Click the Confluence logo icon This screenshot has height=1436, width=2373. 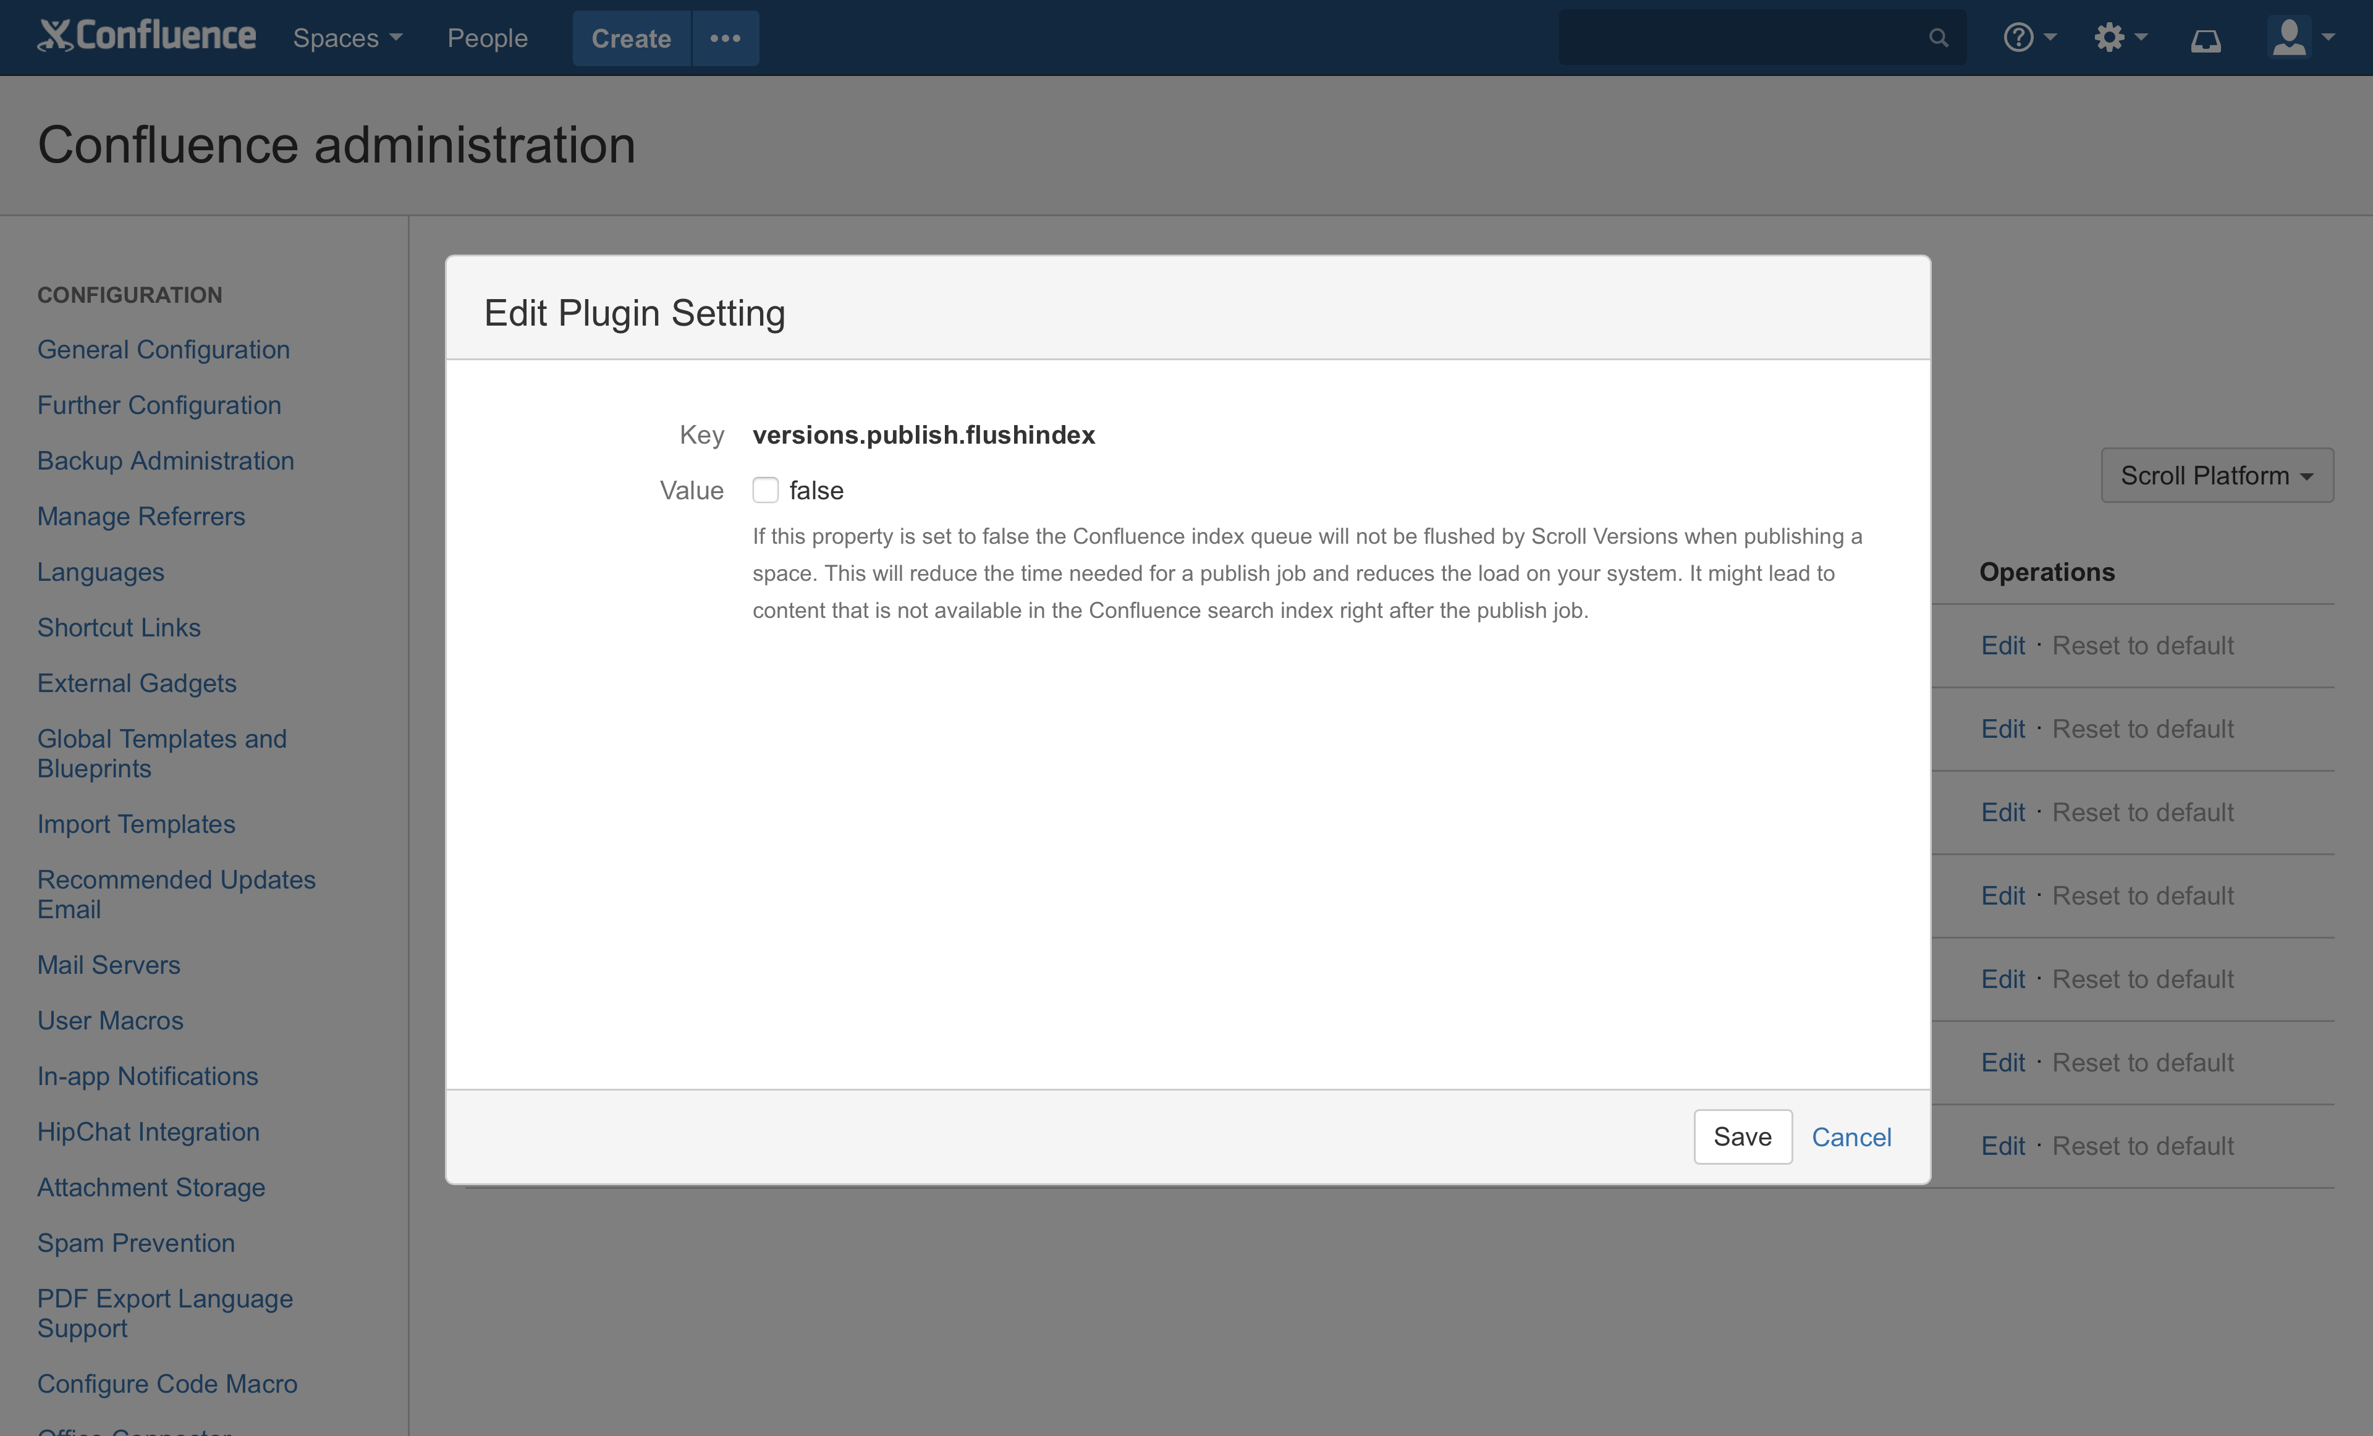[x=56, y=36]
